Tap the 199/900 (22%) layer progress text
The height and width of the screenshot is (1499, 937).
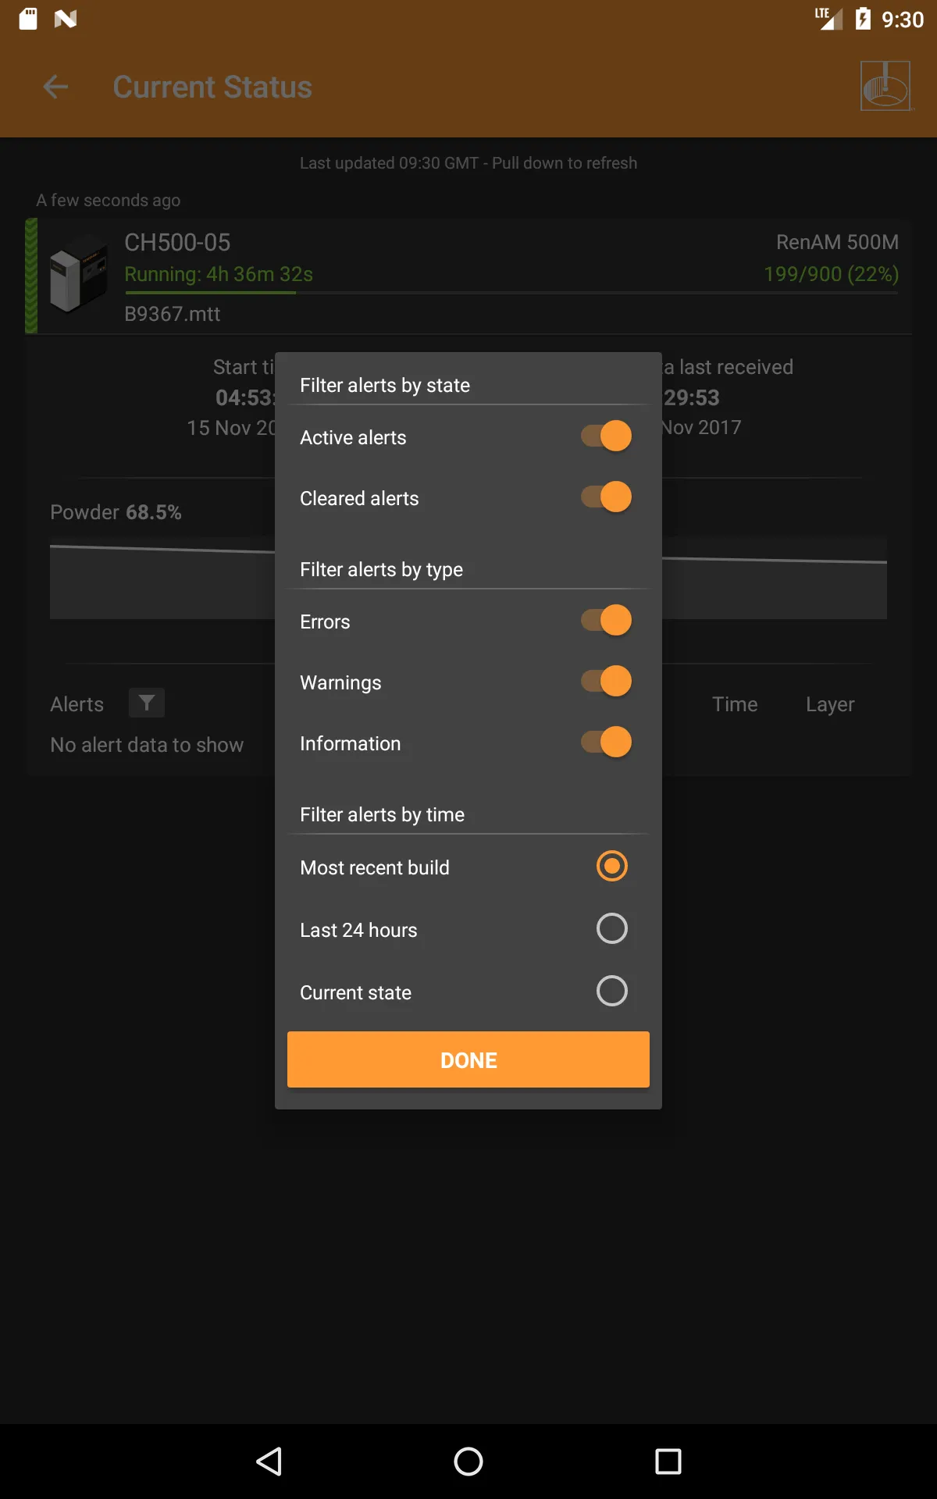coord(831,274)
